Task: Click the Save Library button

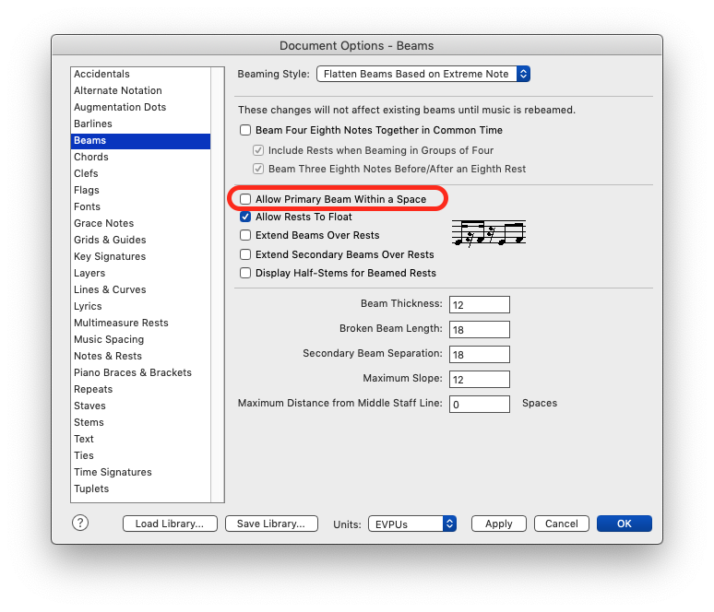Action: 271,524
